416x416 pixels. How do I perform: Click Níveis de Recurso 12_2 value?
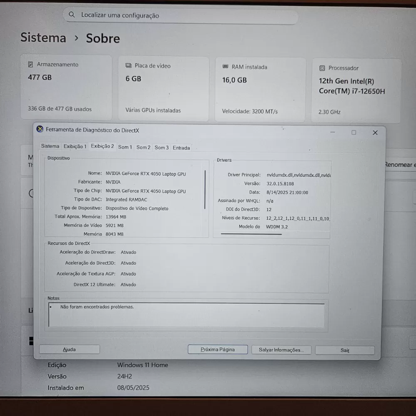[298, 219]
